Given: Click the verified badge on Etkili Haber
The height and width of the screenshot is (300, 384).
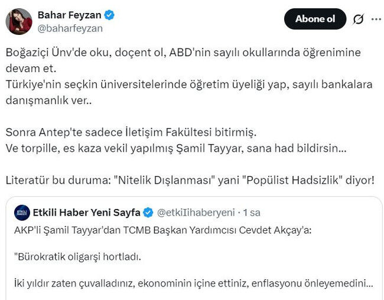Looking at the screenshot, I should [147, 212].
